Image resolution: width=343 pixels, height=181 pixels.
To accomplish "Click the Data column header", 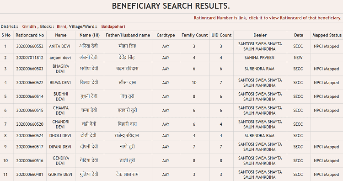I will click(299, 35).
